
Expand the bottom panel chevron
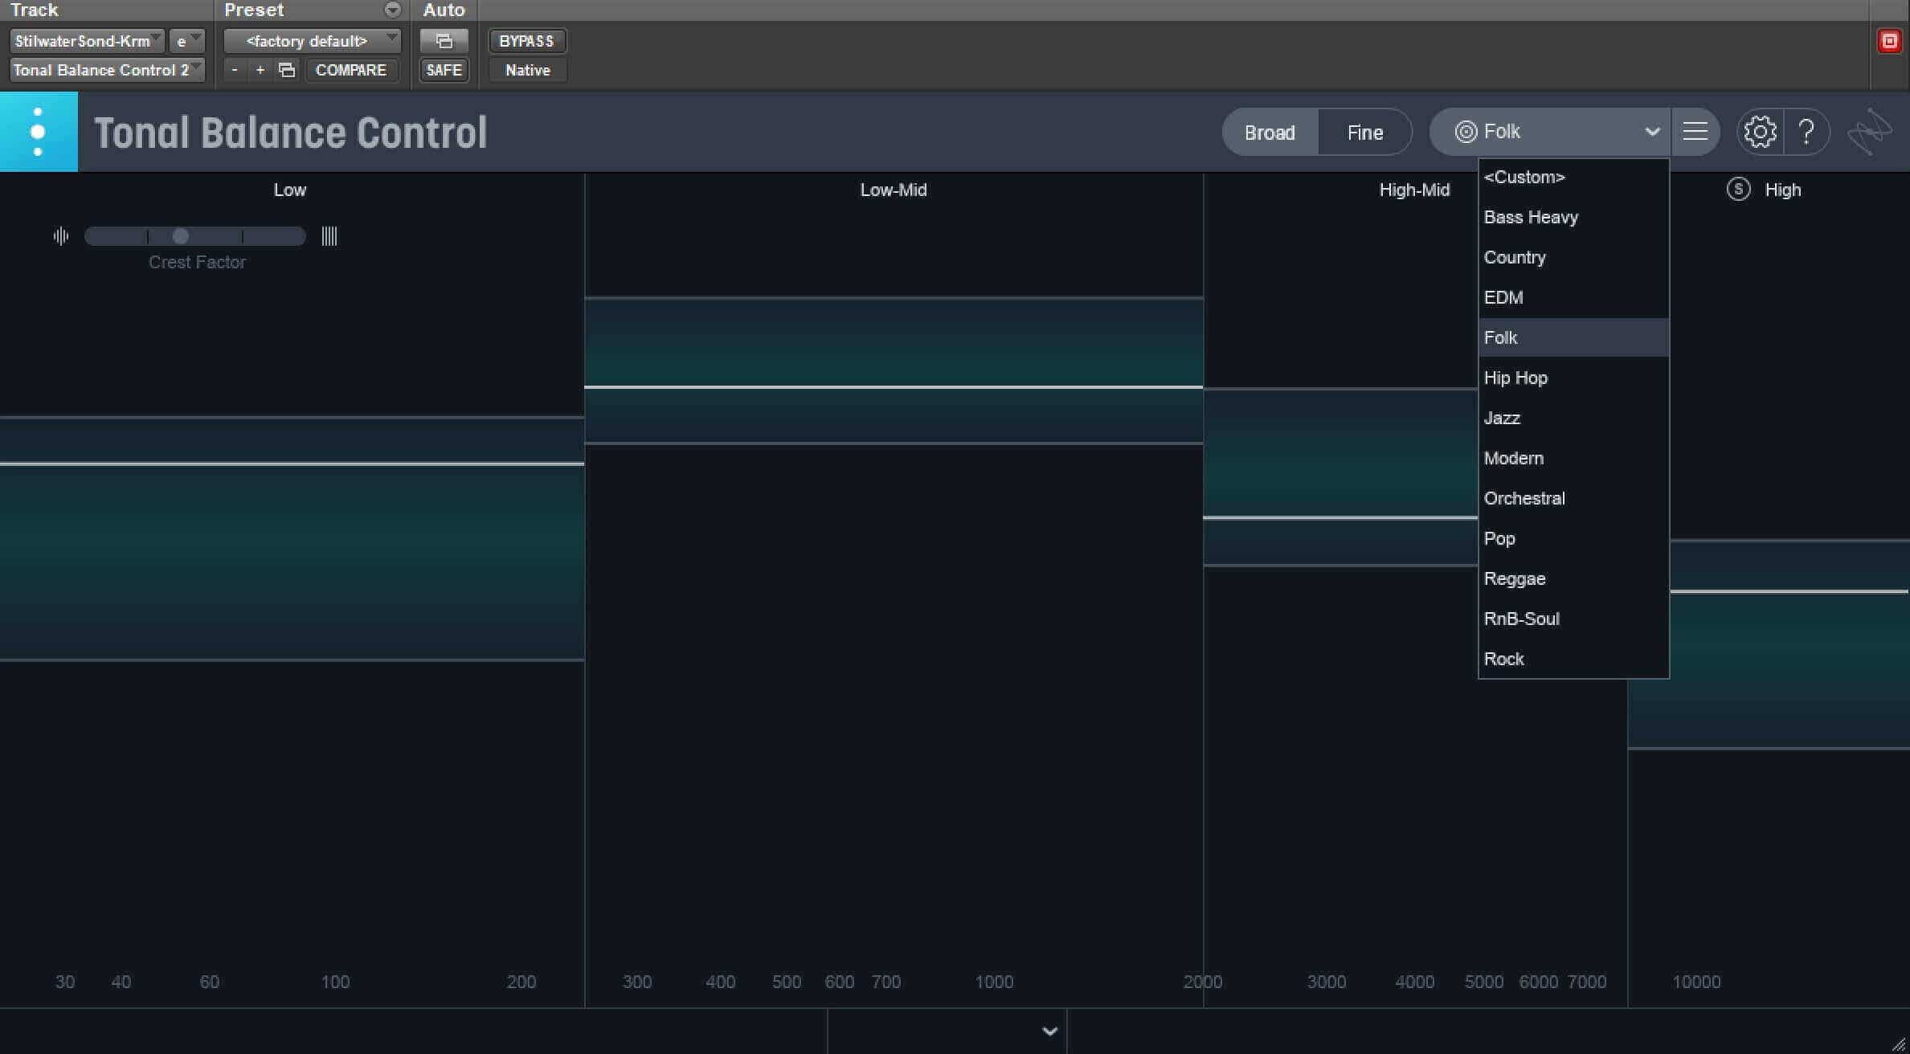[1049, 1031]
